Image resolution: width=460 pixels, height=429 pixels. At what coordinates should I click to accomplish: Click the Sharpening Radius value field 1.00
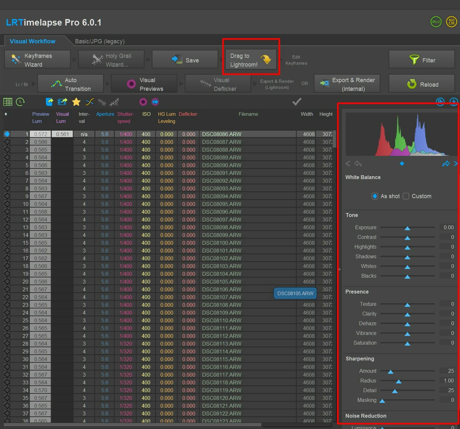pos(447,381)
